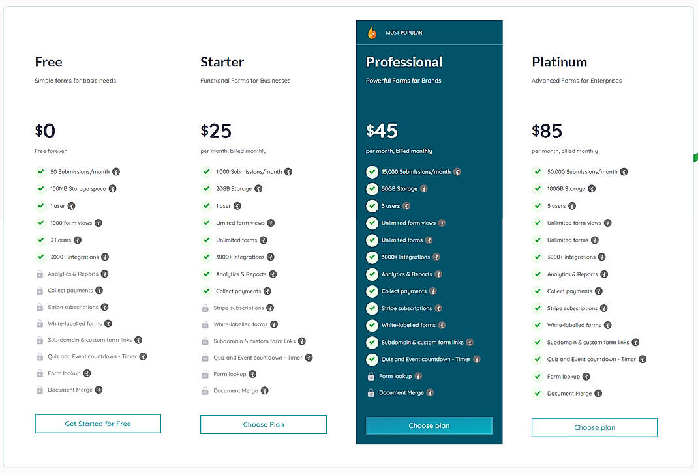This screenshot has width=698, height=475.
Task: Click info icon next to Free 1 user
Action: (71, 206)
